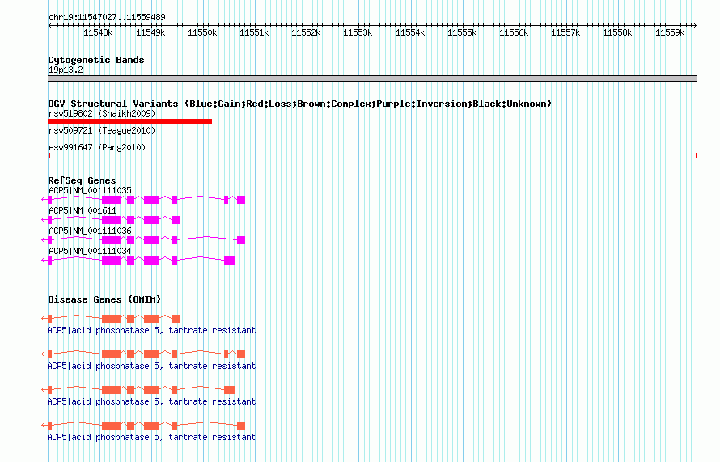Click the 11551k ruler position
The width and height of the screenshot is (720, 462).
point(254,32)
